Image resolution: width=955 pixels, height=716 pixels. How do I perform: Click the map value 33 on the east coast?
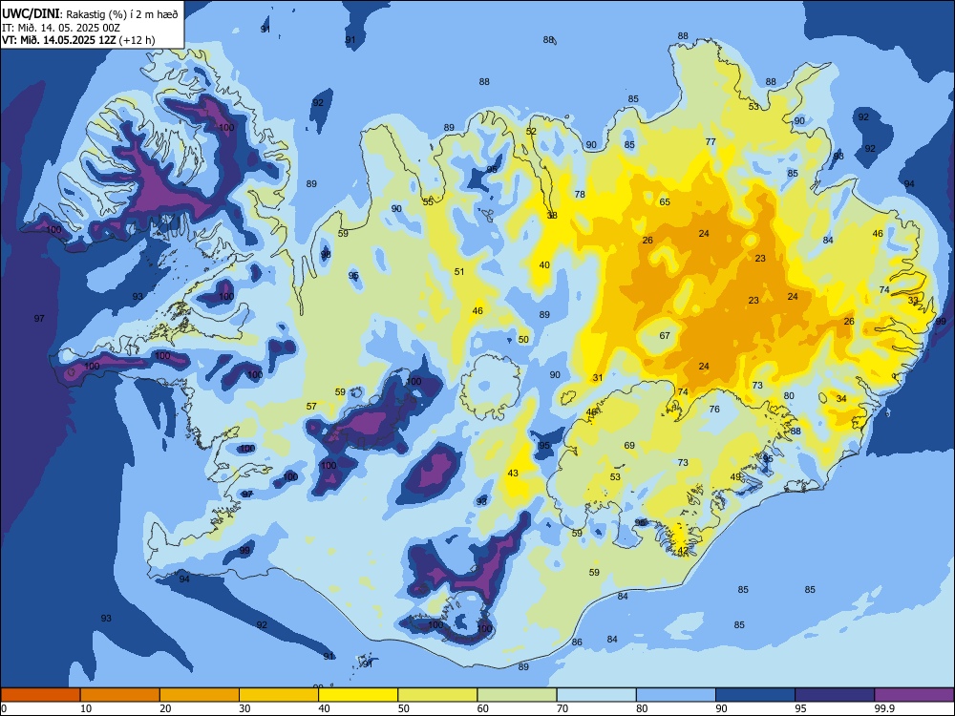click(913, 301)
